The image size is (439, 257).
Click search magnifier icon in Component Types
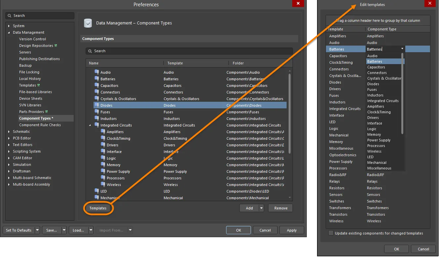[x=90, y=51]
